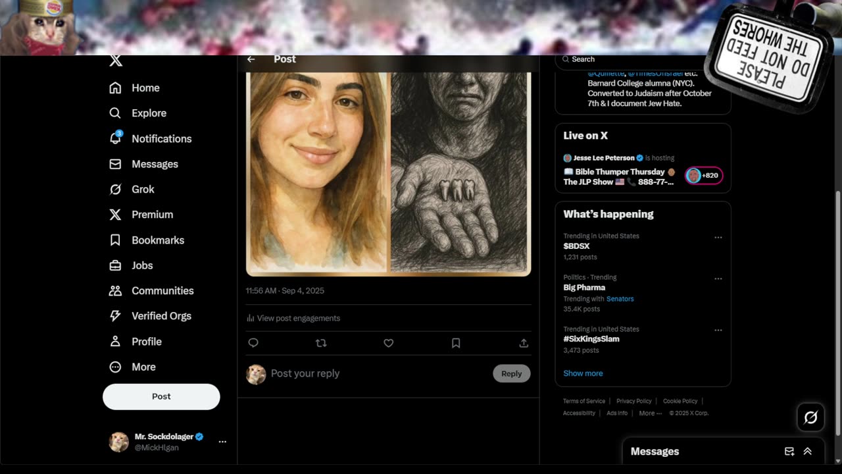Click the Senators link
The image size is (842, 474).
coord(620,299)
